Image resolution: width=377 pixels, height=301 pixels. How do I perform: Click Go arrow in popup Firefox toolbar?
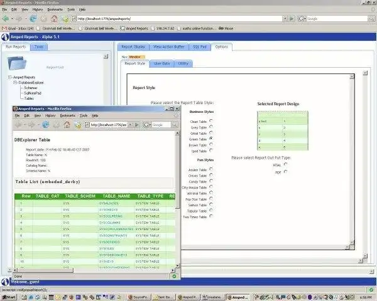pyautogui.click(x=136, y=125)
